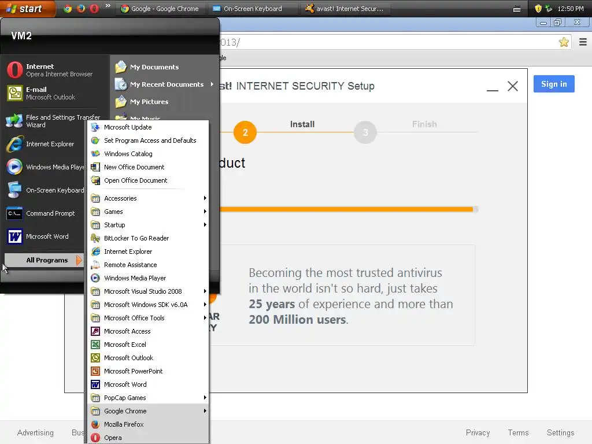Open Command Prompt icon
This screenshot has width=592, height=444.
coord(14,213)
